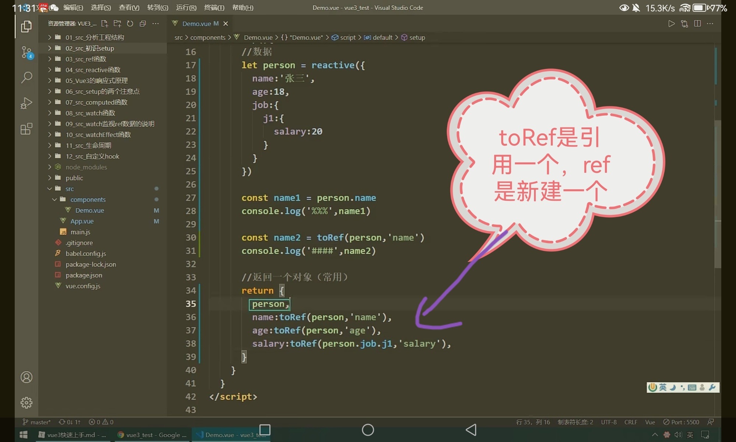Open the Extensions view
Viewport: 736px width, 442px height.
pos(26,129)
